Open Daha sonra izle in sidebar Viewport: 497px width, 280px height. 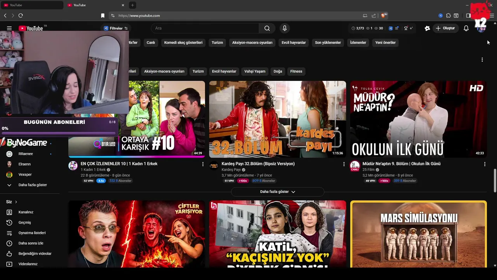[30, 243]
